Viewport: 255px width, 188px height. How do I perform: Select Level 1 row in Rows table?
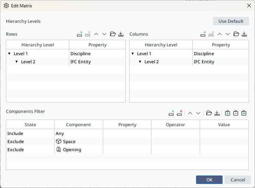tap(66, 54)
